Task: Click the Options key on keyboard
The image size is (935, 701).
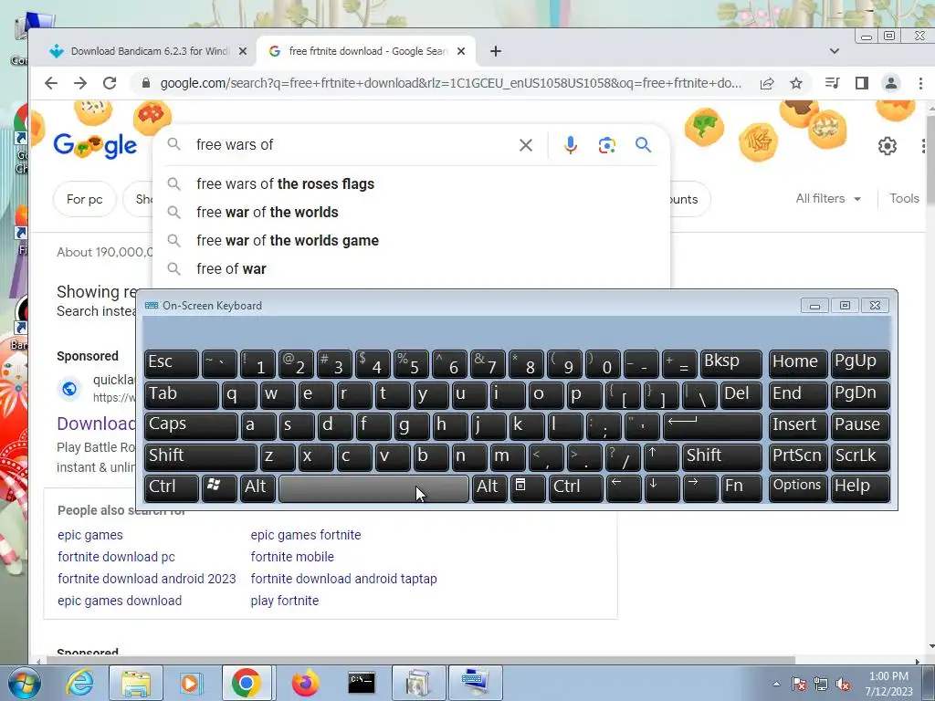Action: (x=798, y=487)
